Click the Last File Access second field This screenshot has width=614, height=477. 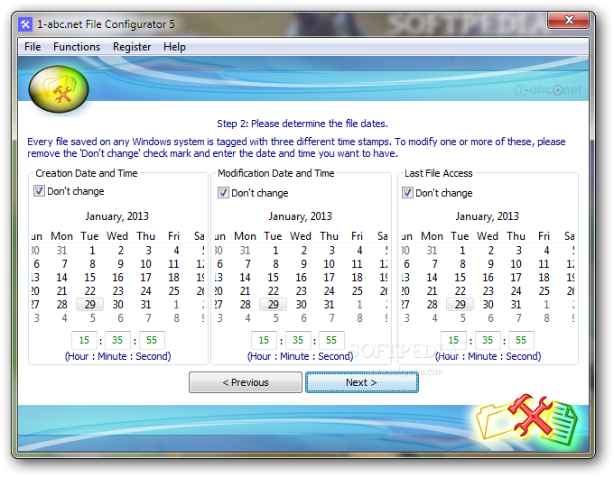[x=521, y=340]
